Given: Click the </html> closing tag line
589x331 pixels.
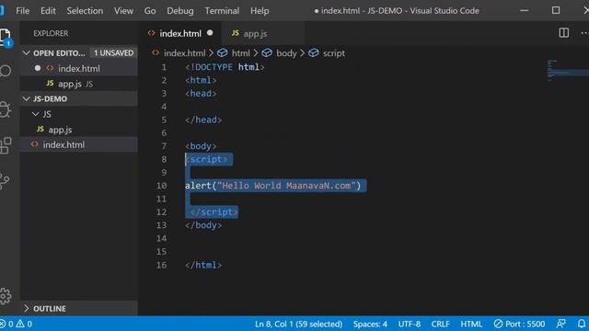Looking at the screenshot, I should point(203,265).
